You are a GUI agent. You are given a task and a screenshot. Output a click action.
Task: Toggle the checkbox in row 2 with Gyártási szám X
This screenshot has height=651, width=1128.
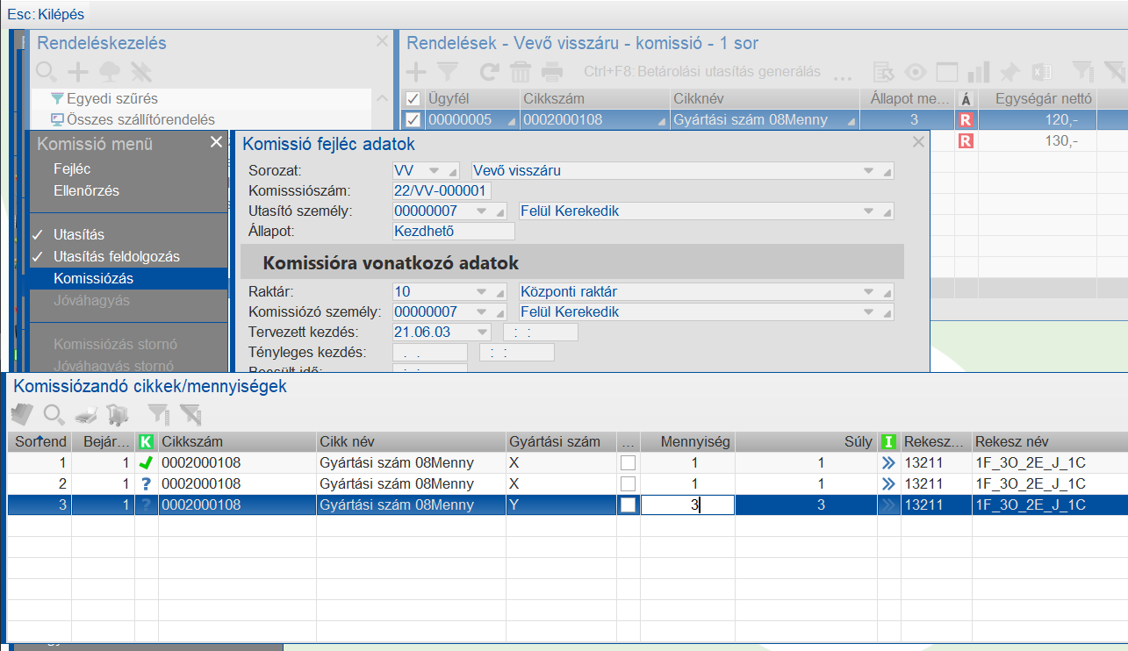point(629,483)
